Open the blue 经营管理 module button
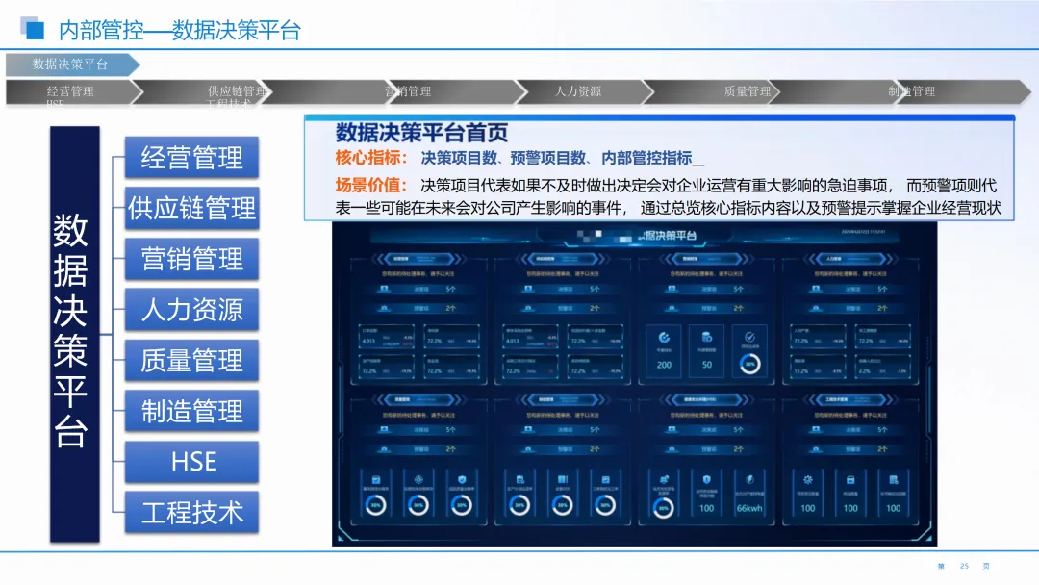This screenshot has width=1039, height=585. coord(191,157)
